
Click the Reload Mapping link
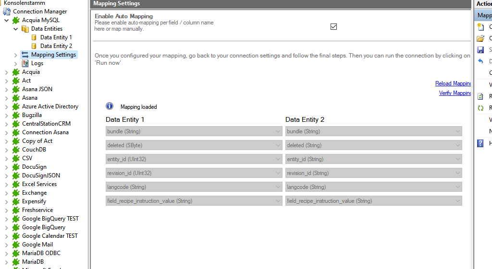tap(453, 83)
